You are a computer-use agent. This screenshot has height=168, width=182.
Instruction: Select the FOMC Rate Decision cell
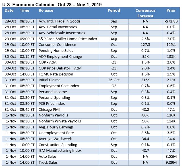click(x=56, y=74)
